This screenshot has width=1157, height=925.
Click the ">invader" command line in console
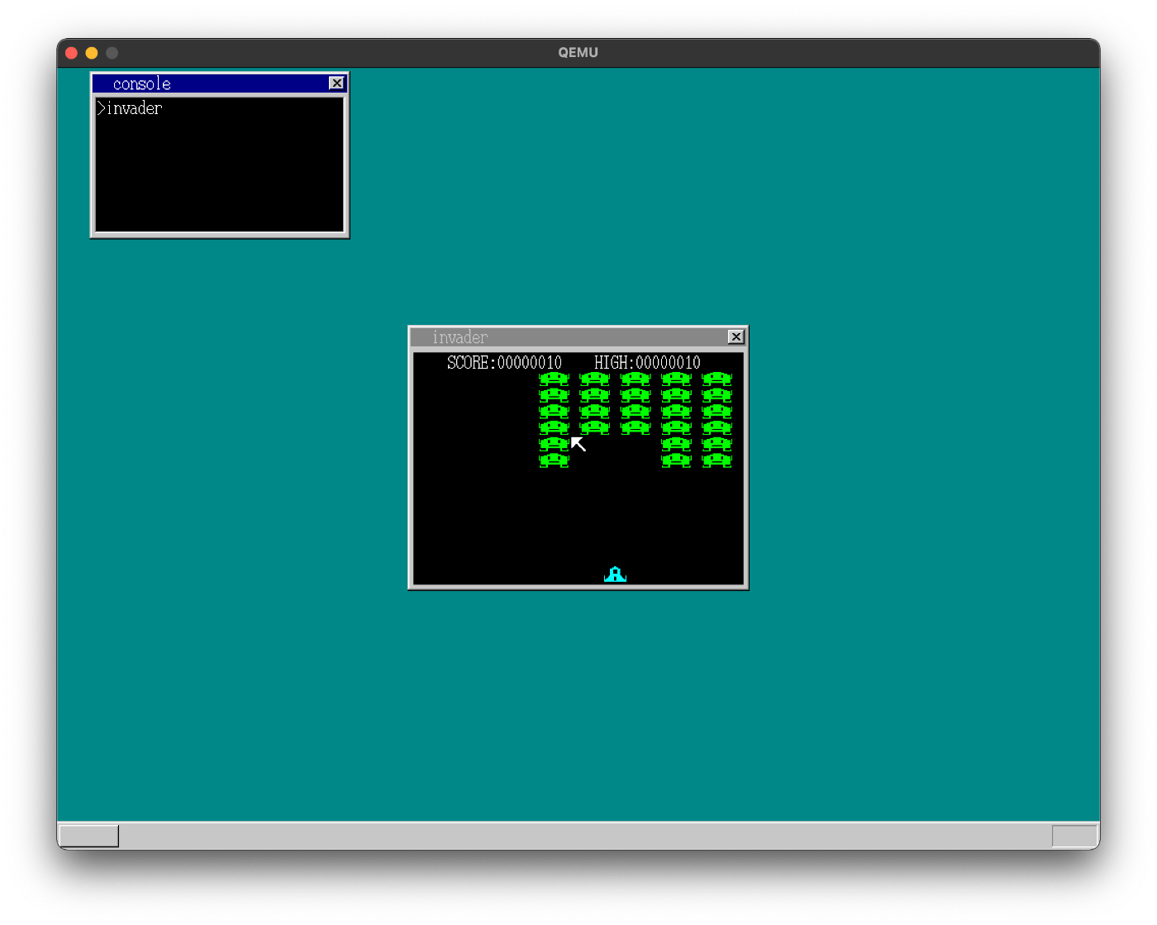tap(130, 108)
